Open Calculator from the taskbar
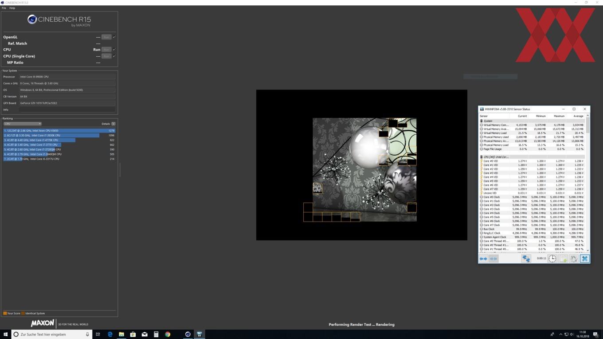This screenshot has width=603, height=339. point(156,334)
